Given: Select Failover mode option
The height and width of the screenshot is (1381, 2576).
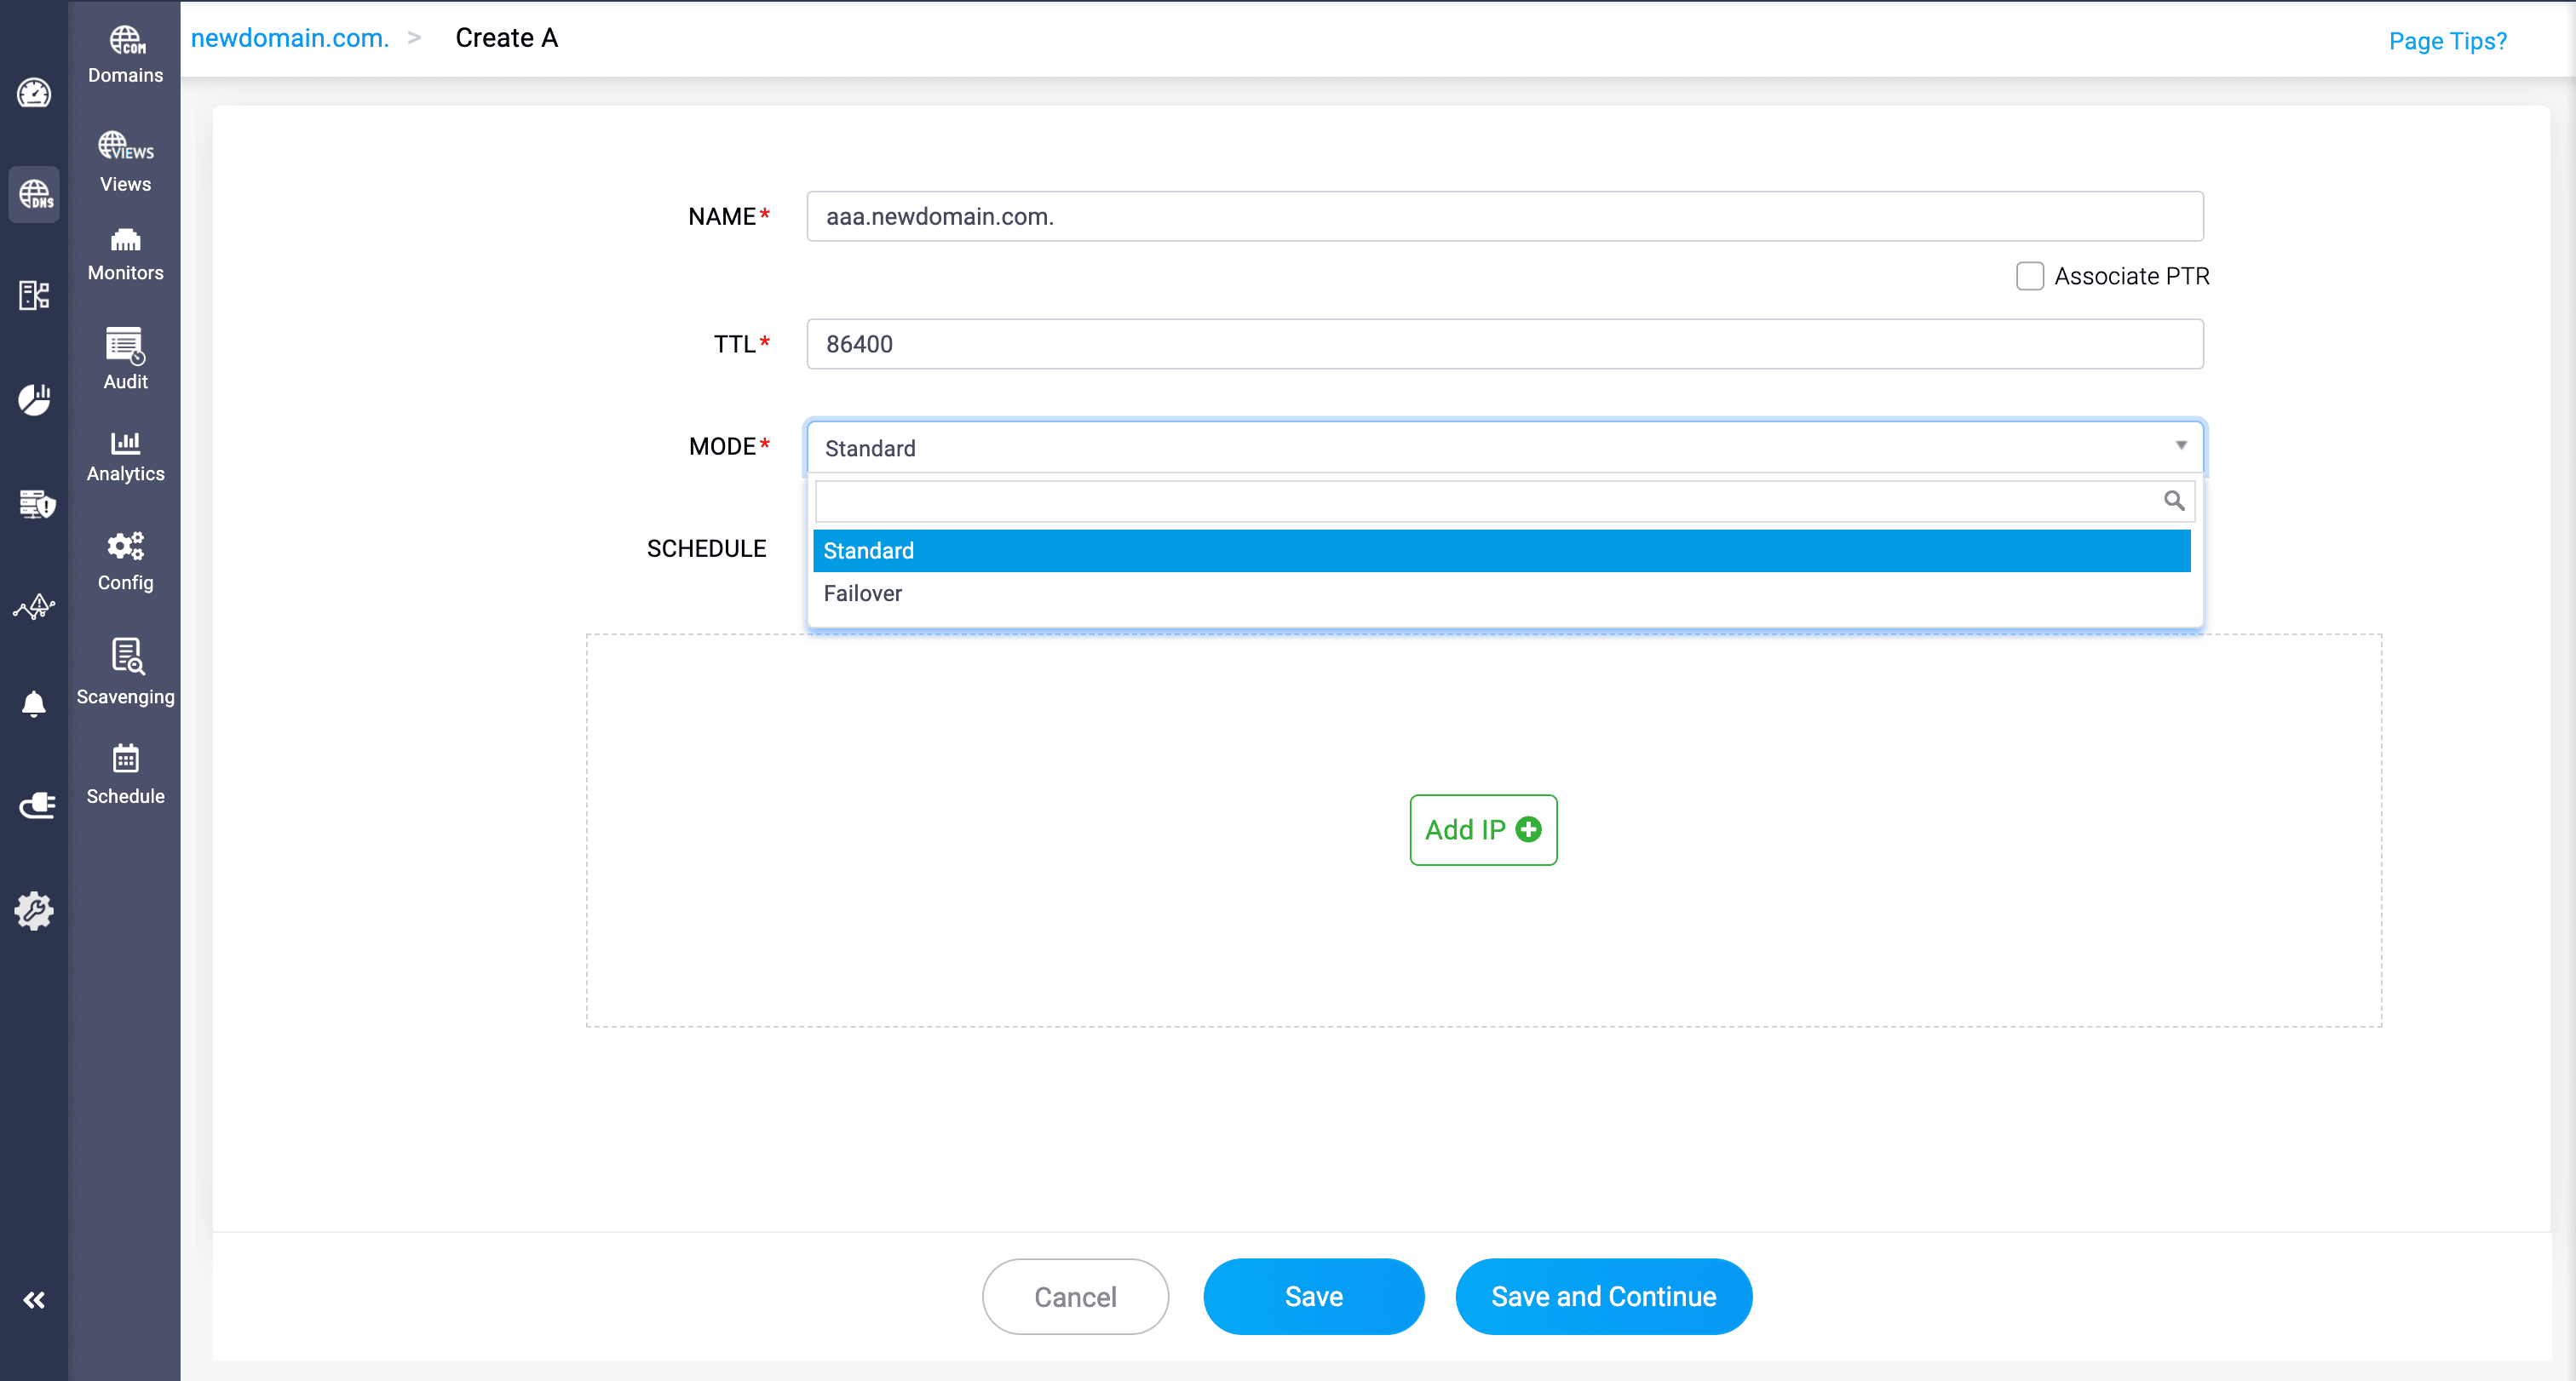Looking at the screenshot, I should [x=862, y=593].
